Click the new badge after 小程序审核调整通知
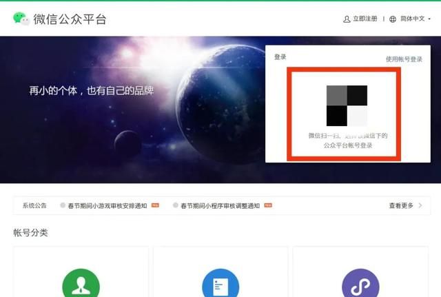441x297 pixels. pyautogui.click(x=268, y=205)
